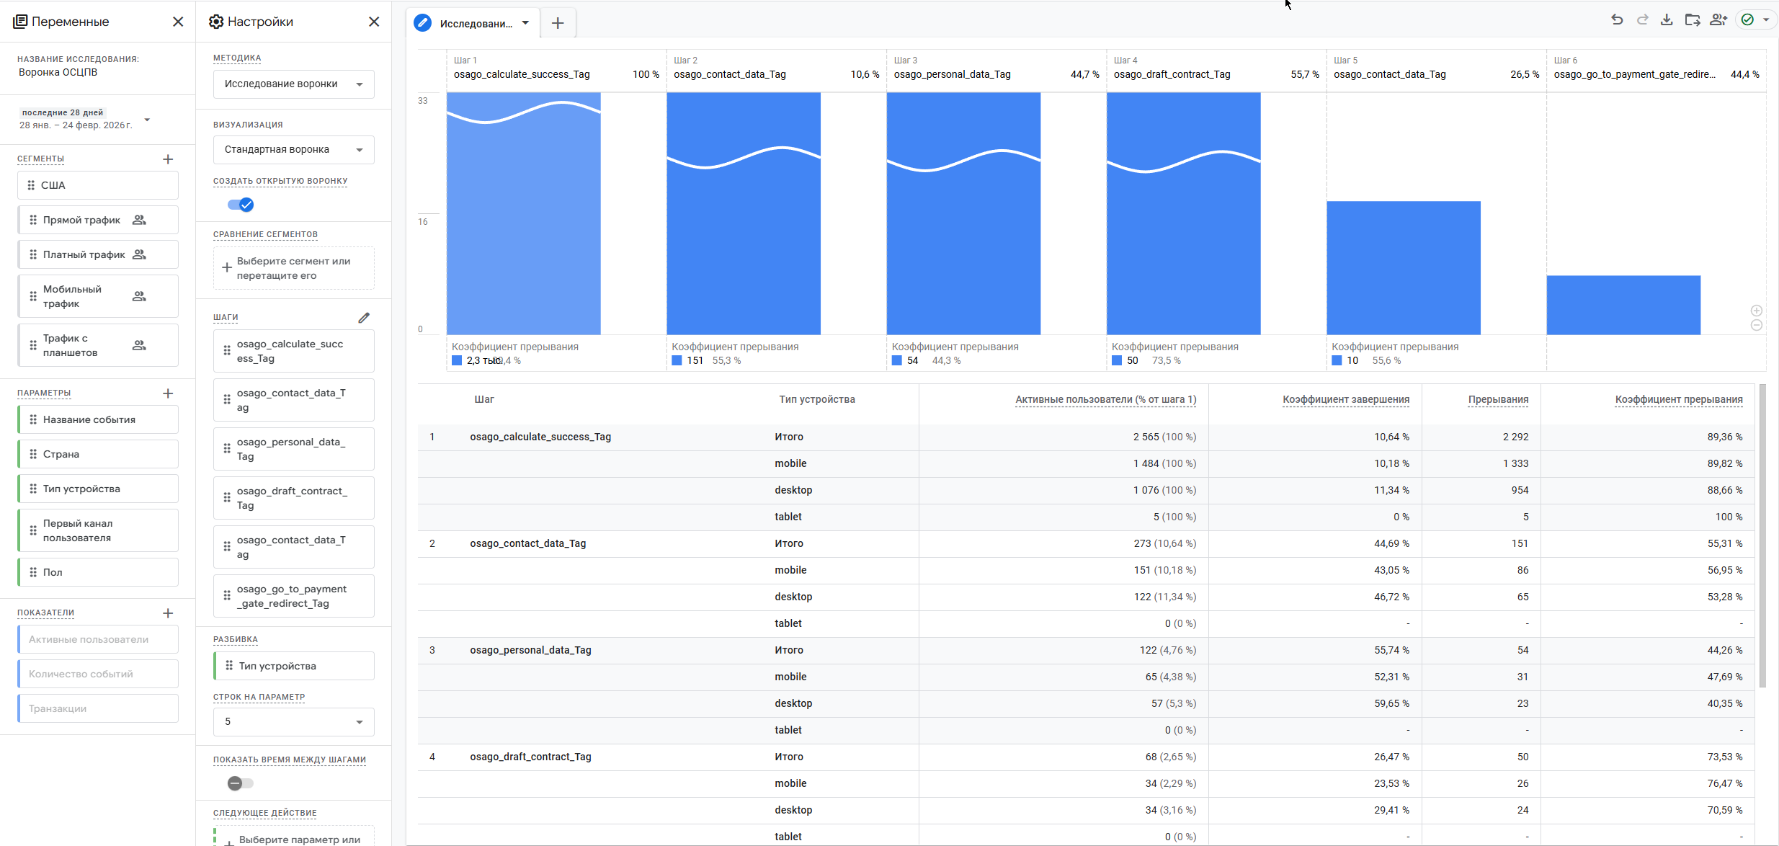This screenshot has width=1779, height=846.
Task: Click the pencil icon to edit steps
Action: (x=364, y=318)
